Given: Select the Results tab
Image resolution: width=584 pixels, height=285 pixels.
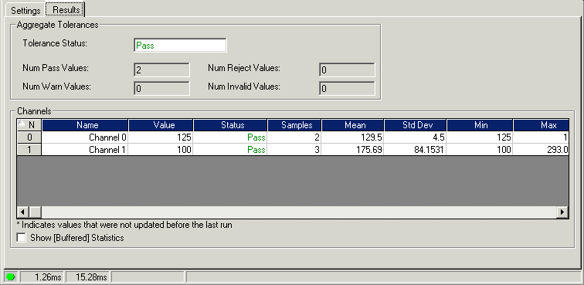Looking at the screenshot, I should click(x=66, y=9).
